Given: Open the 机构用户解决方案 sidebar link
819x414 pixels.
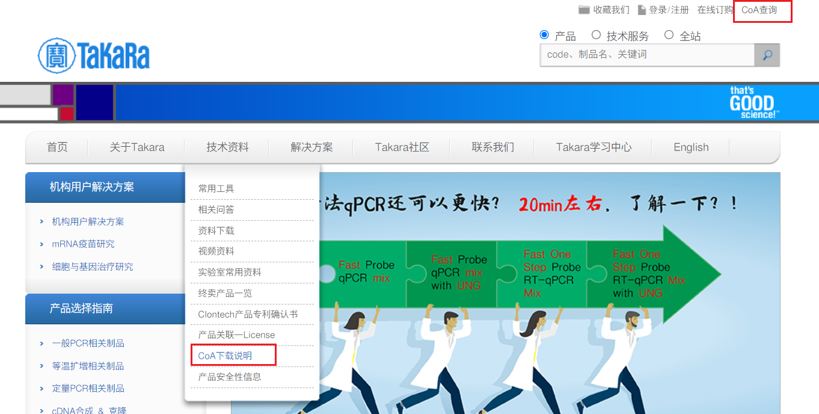Looking at the screenshot, I should pyautogui.click(x=88, y=221).
